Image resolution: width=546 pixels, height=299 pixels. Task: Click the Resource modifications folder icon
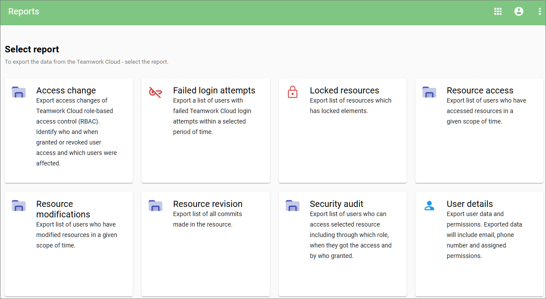click(x=19, y=206)
